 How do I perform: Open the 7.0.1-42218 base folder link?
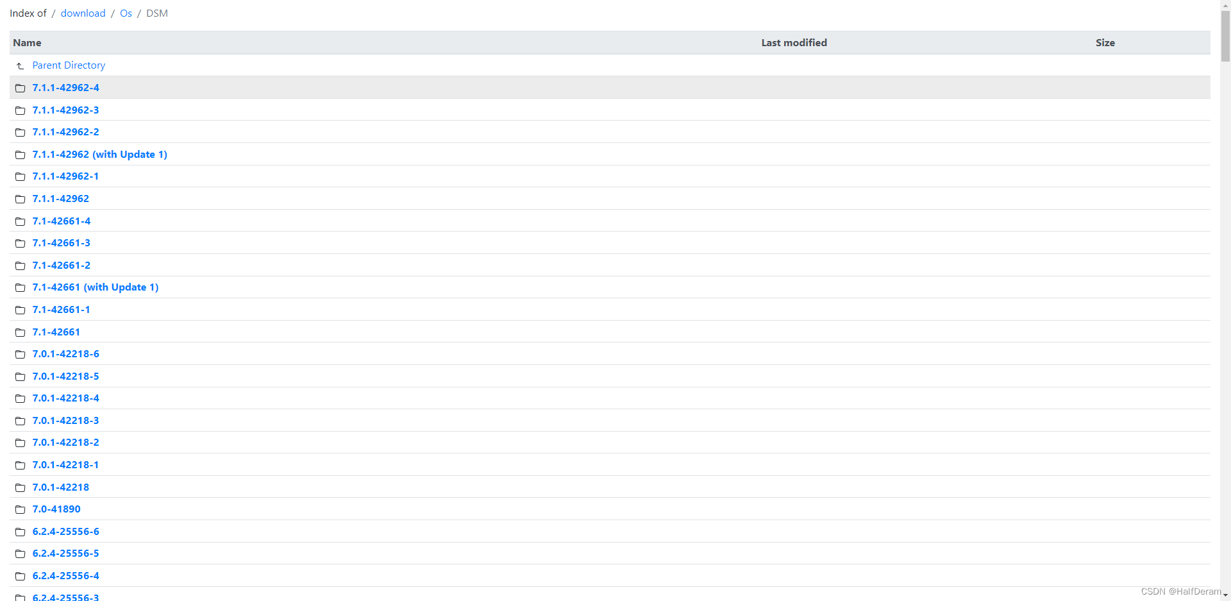tap(61, 487)
